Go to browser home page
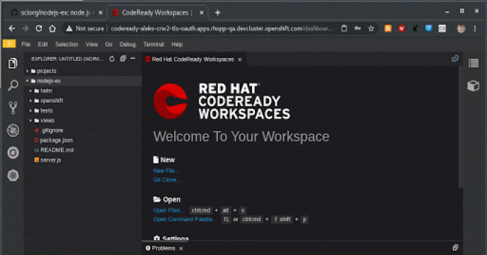The height and width of the screenshot is (255, 487). click(x=53, y=28)
